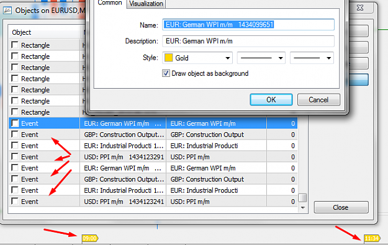Select the name cell USD: PPI m/m 1434123291
The image size is (388, 245).
click(123, 157)
